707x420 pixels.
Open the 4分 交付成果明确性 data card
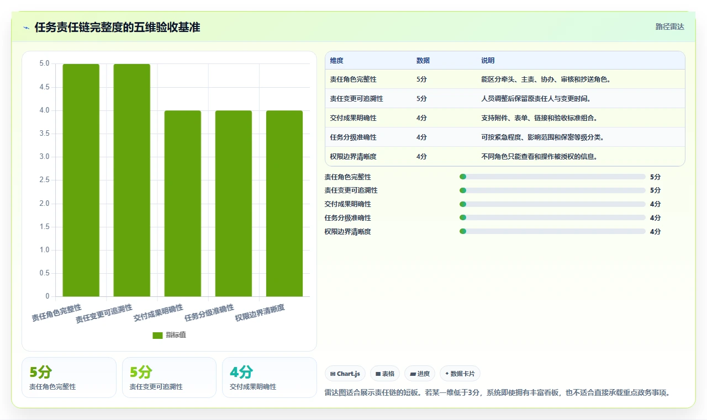coord(269,378)
